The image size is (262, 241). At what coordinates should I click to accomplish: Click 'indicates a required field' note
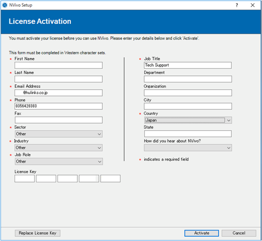point(166,159)
